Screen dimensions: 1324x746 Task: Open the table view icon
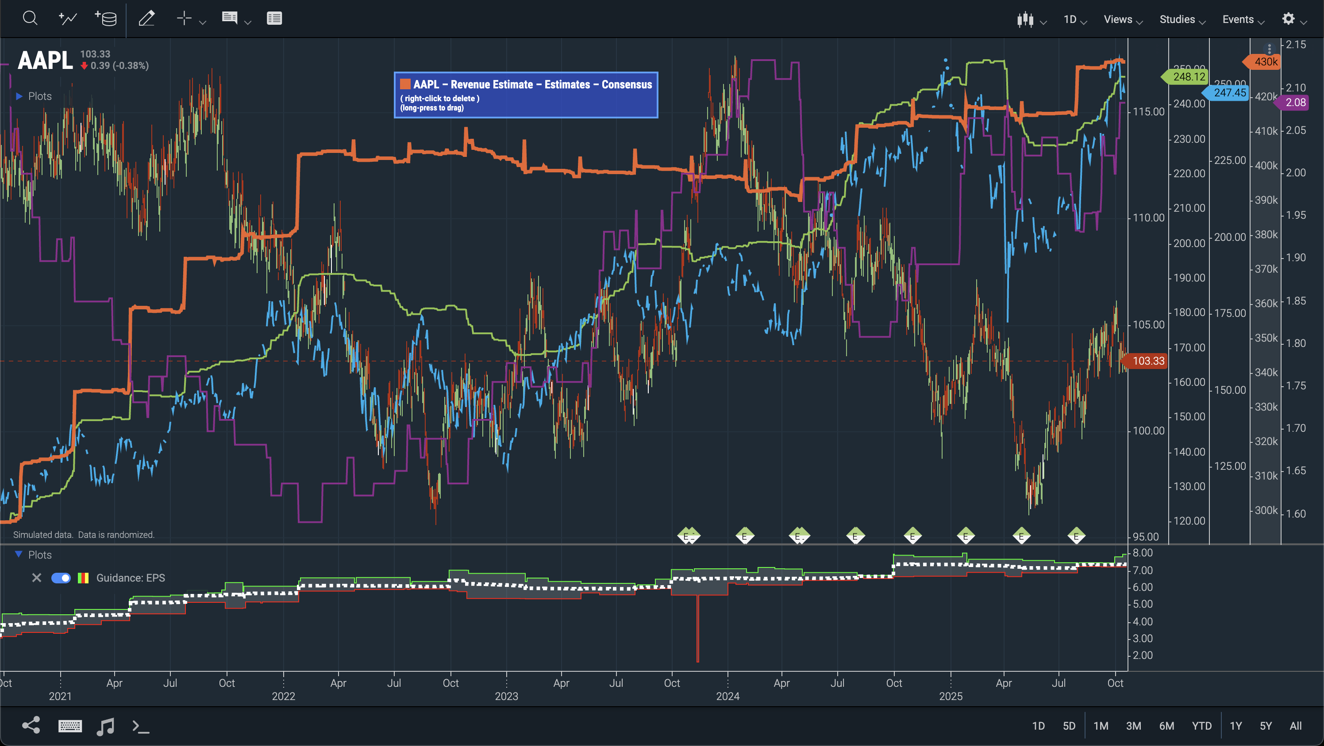point(274,19)
